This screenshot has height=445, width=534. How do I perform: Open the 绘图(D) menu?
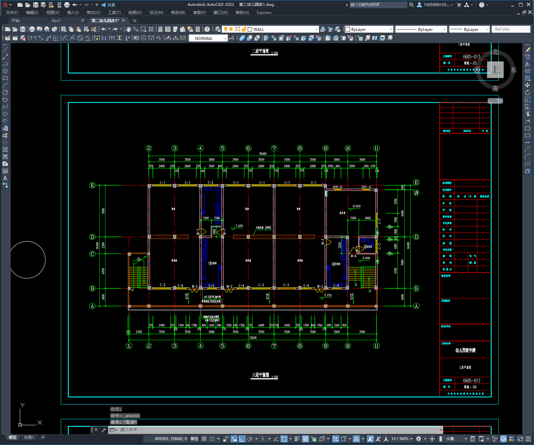pos(135,13)
